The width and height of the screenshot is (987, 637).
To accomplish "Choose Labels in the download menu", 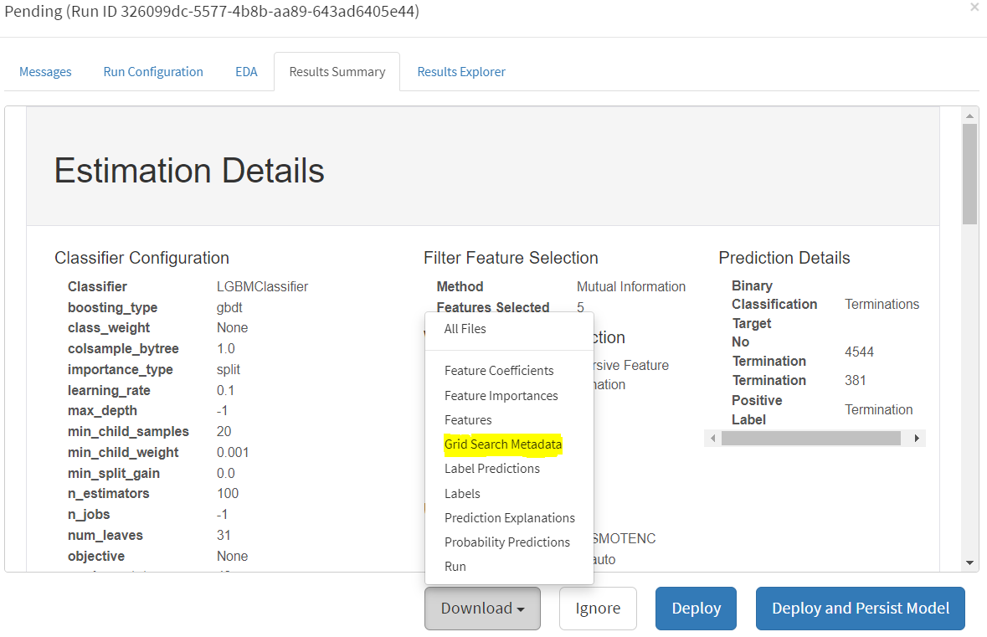I will 462,494.
